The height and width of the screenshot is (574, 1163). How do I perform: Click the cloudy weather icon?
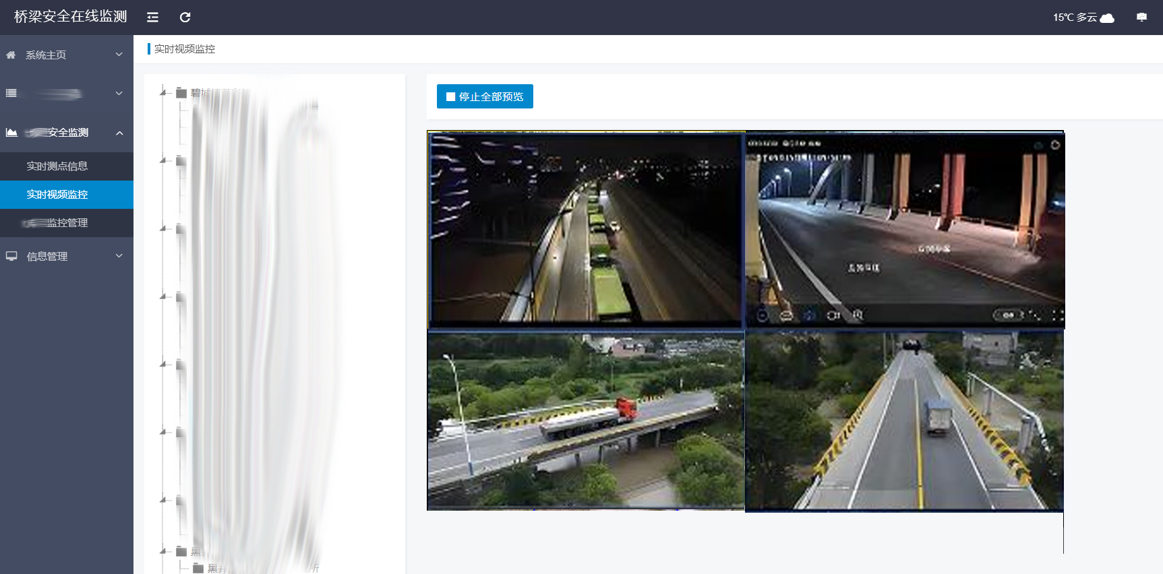click(1107, 18)
